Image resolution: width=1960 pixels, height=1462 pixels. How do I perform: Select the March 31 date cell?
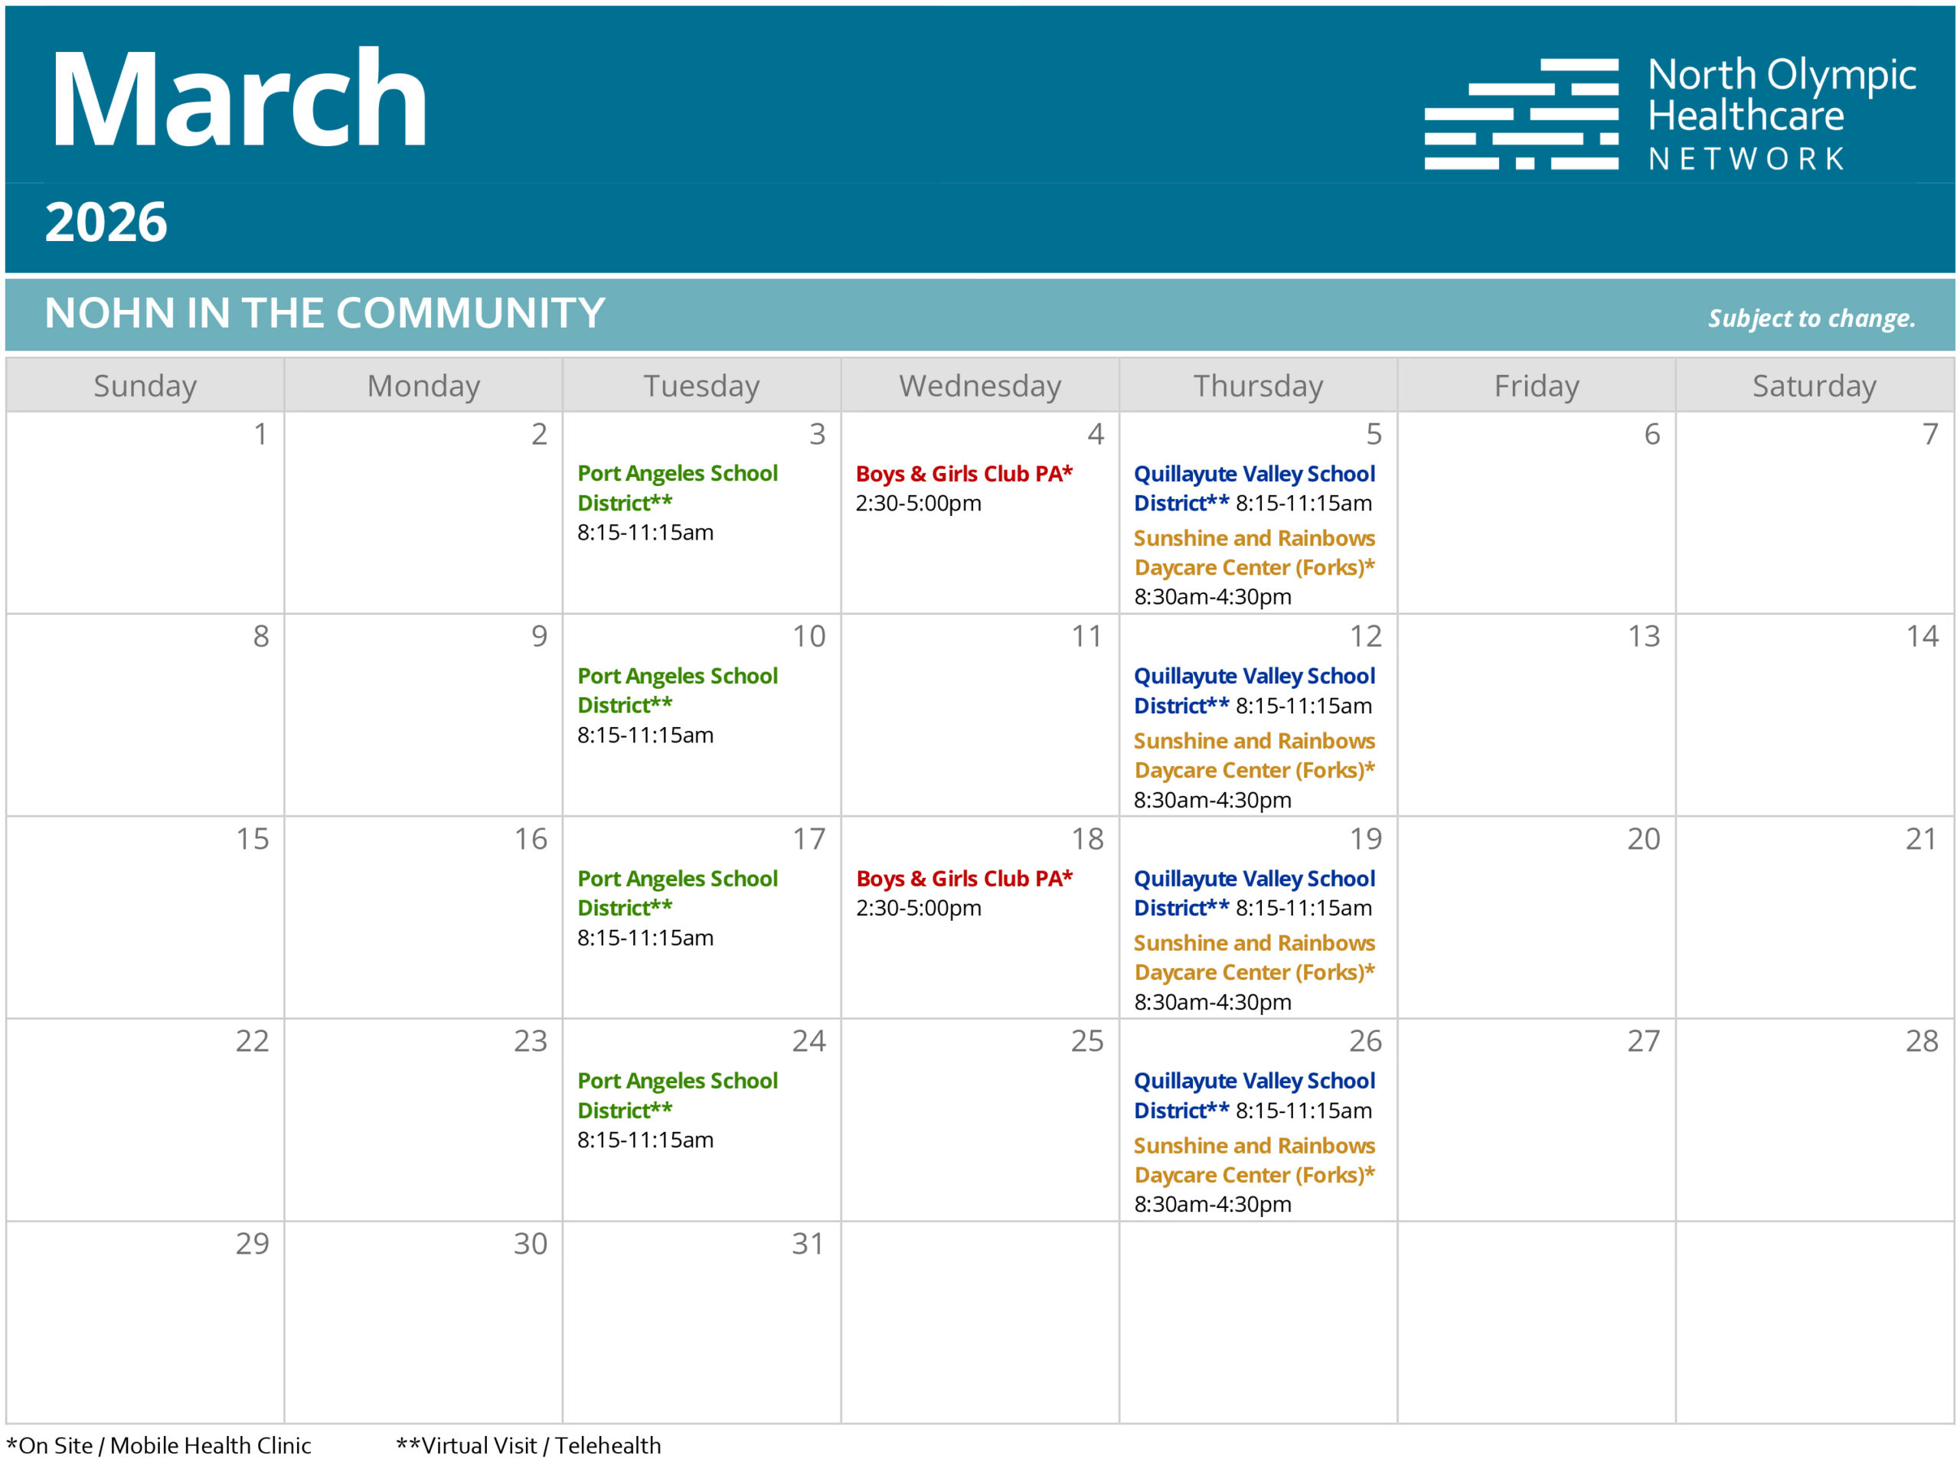701,1323
